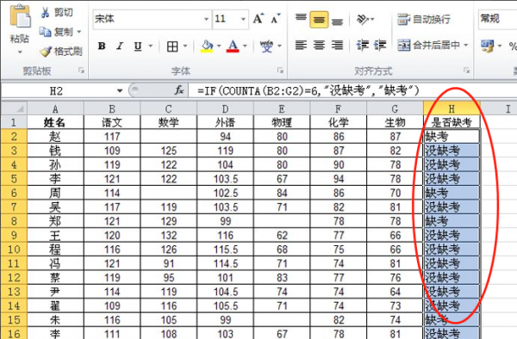Viewport: 517px width, 339px height.
Task: Select the Format Painter (格式刷) brush
Action: pos(45,52)
